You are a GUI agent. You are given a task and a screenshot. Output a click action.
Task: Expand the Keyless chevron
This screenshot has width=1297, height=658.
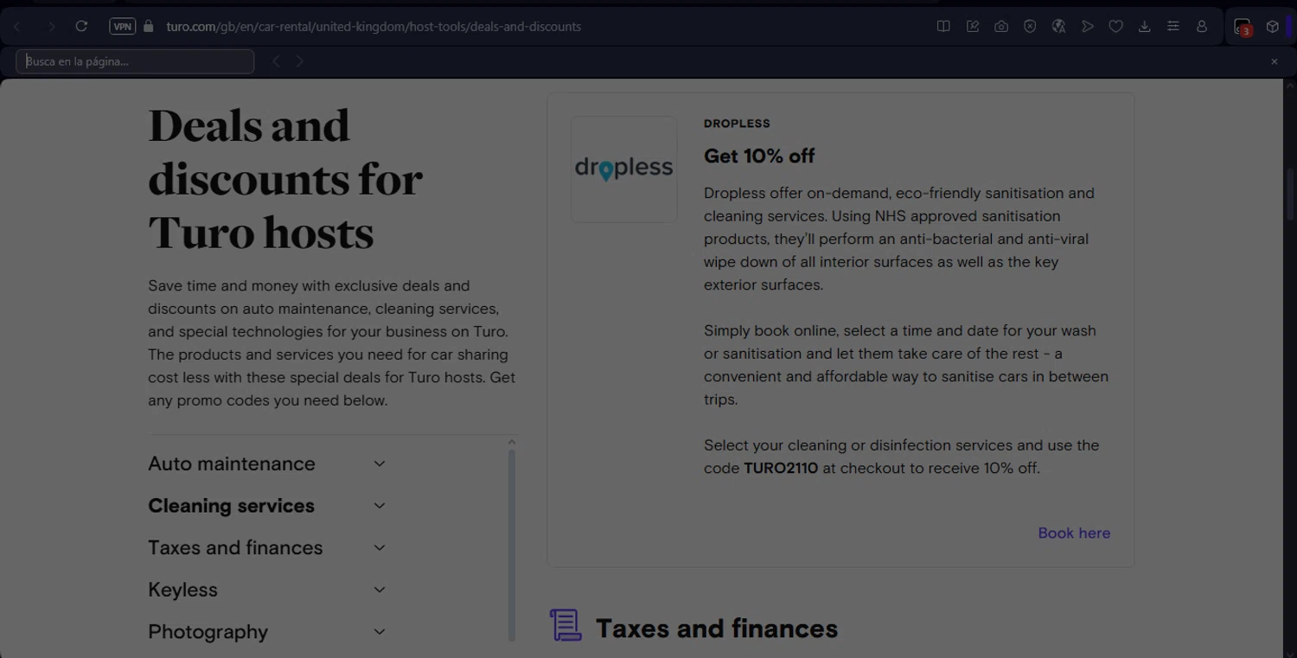click(380, 590)
